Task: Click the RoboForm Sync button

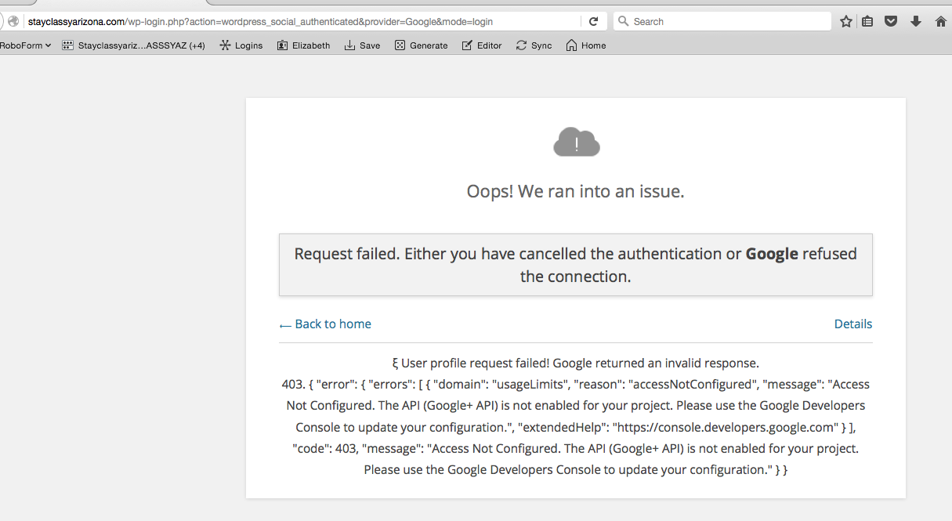Action: (534, 45)
